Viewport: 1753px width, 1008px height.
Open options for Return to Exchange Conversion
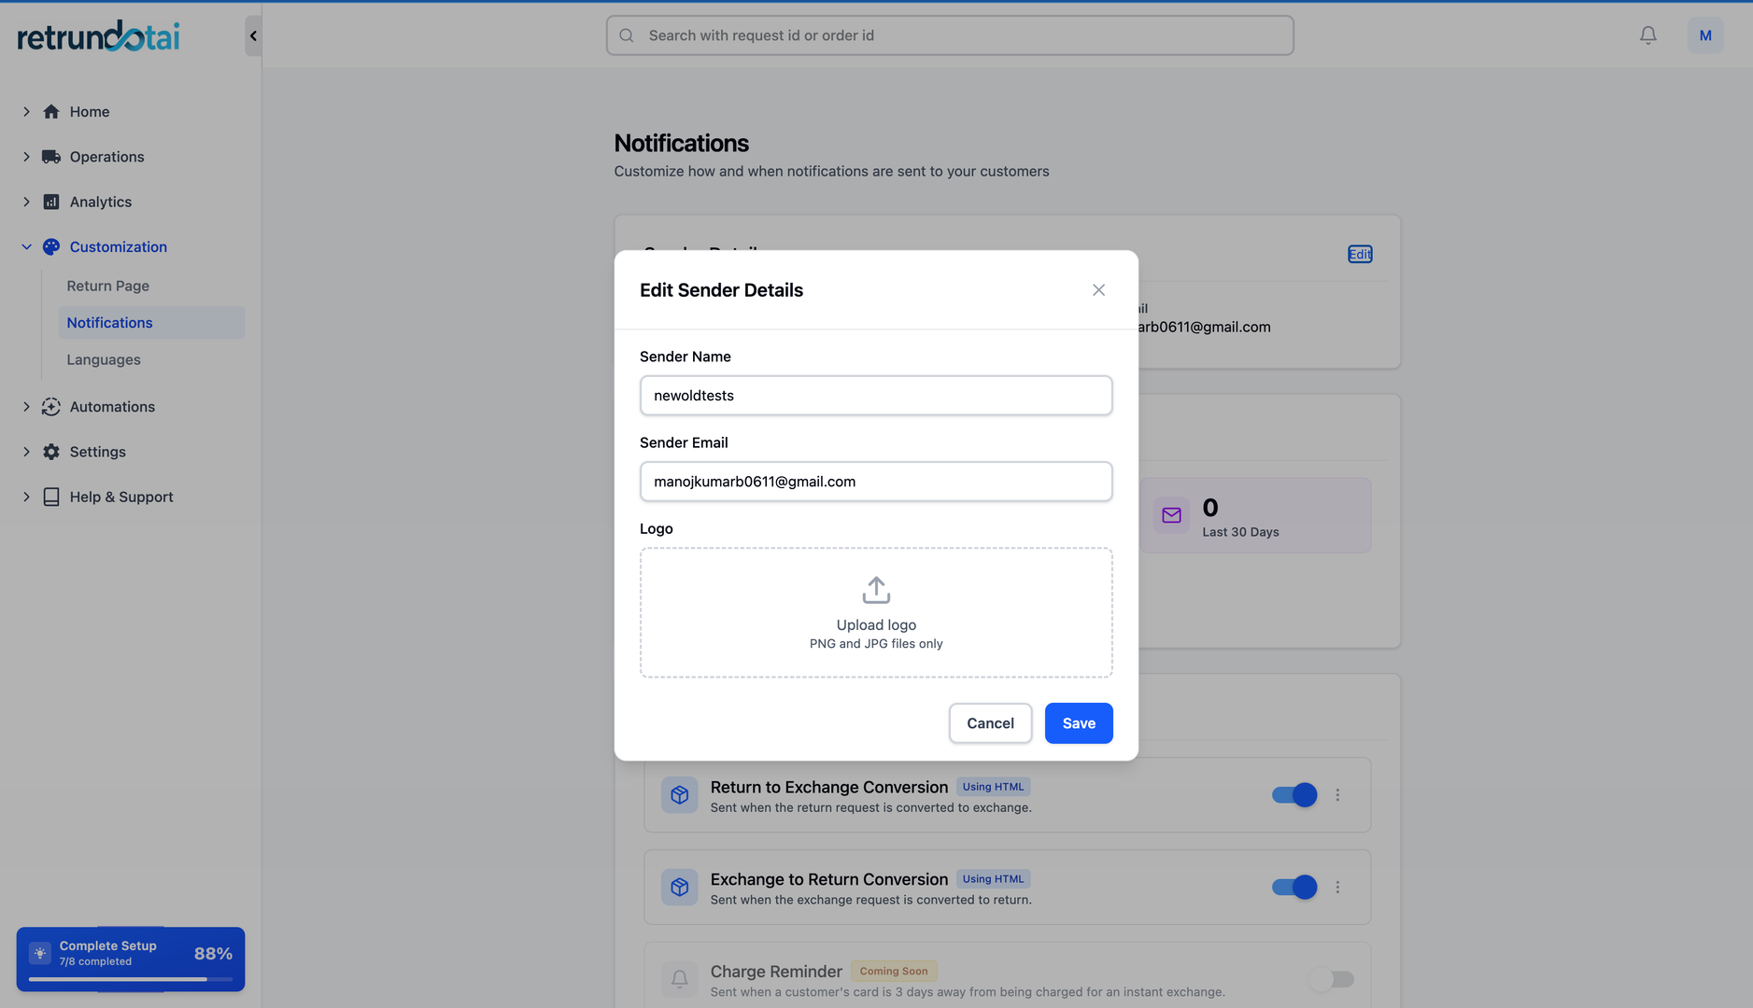coord(1337,795)
